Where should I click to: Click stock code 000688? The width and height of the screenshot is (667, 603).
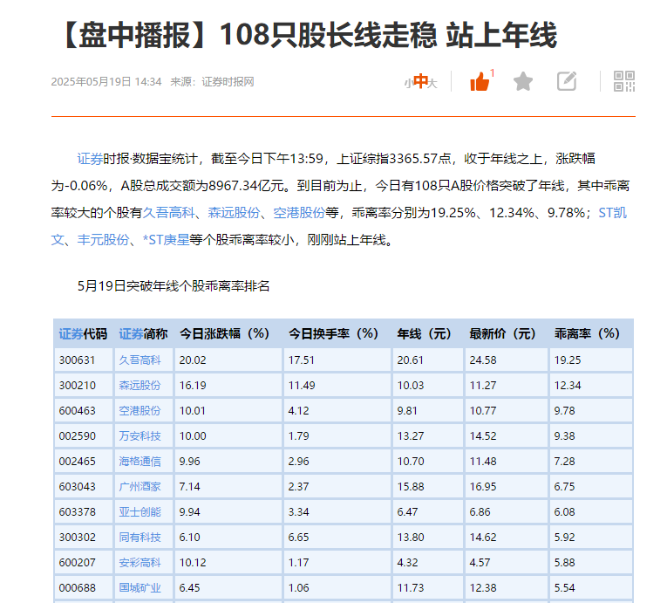pyautogui.click(x=78, y=588)
